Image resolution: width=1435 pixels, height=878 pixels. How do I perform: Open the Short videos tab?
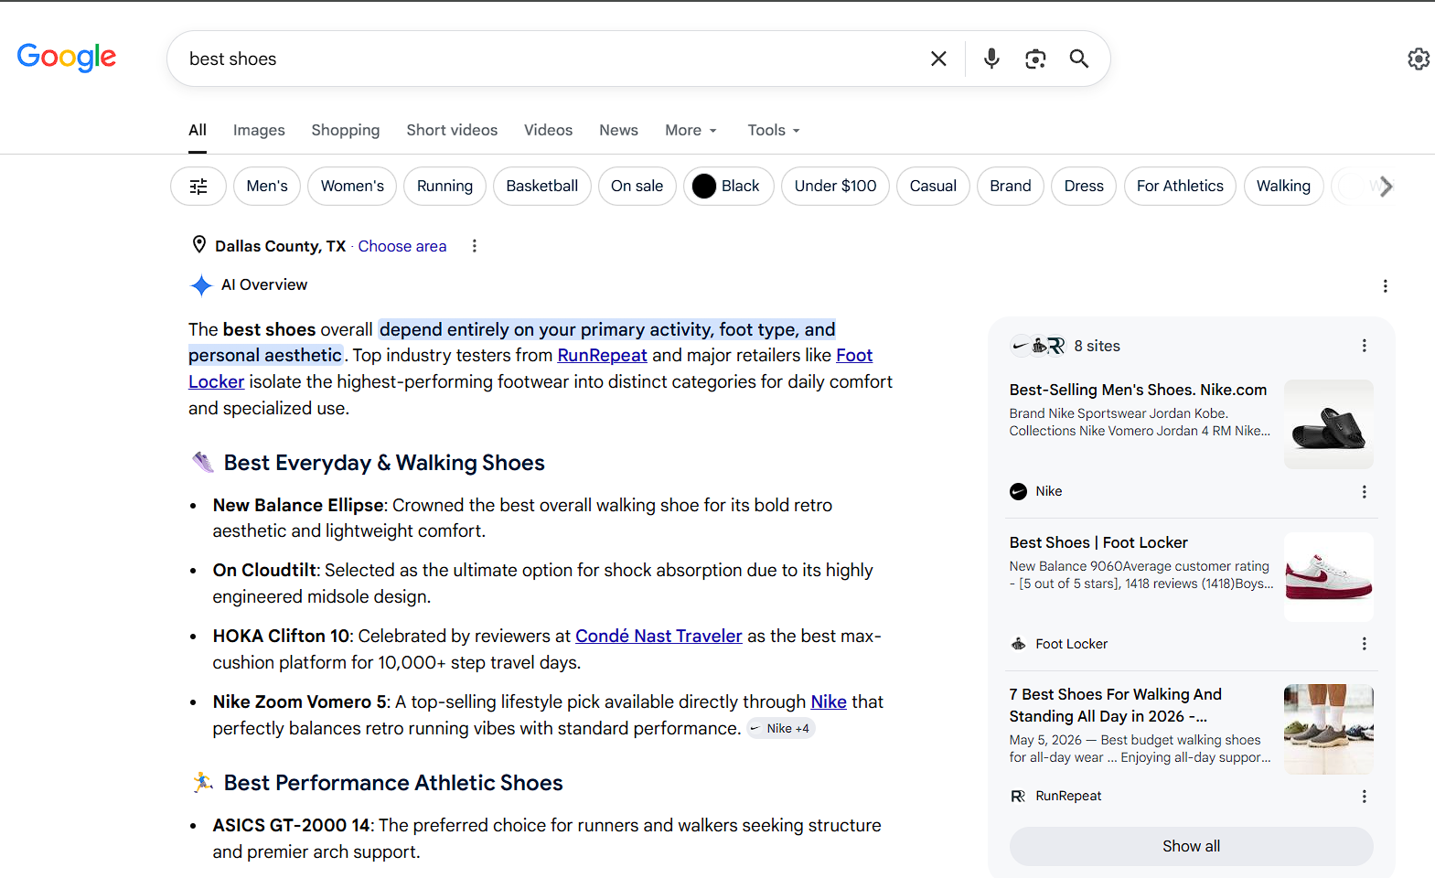[452, 130]
